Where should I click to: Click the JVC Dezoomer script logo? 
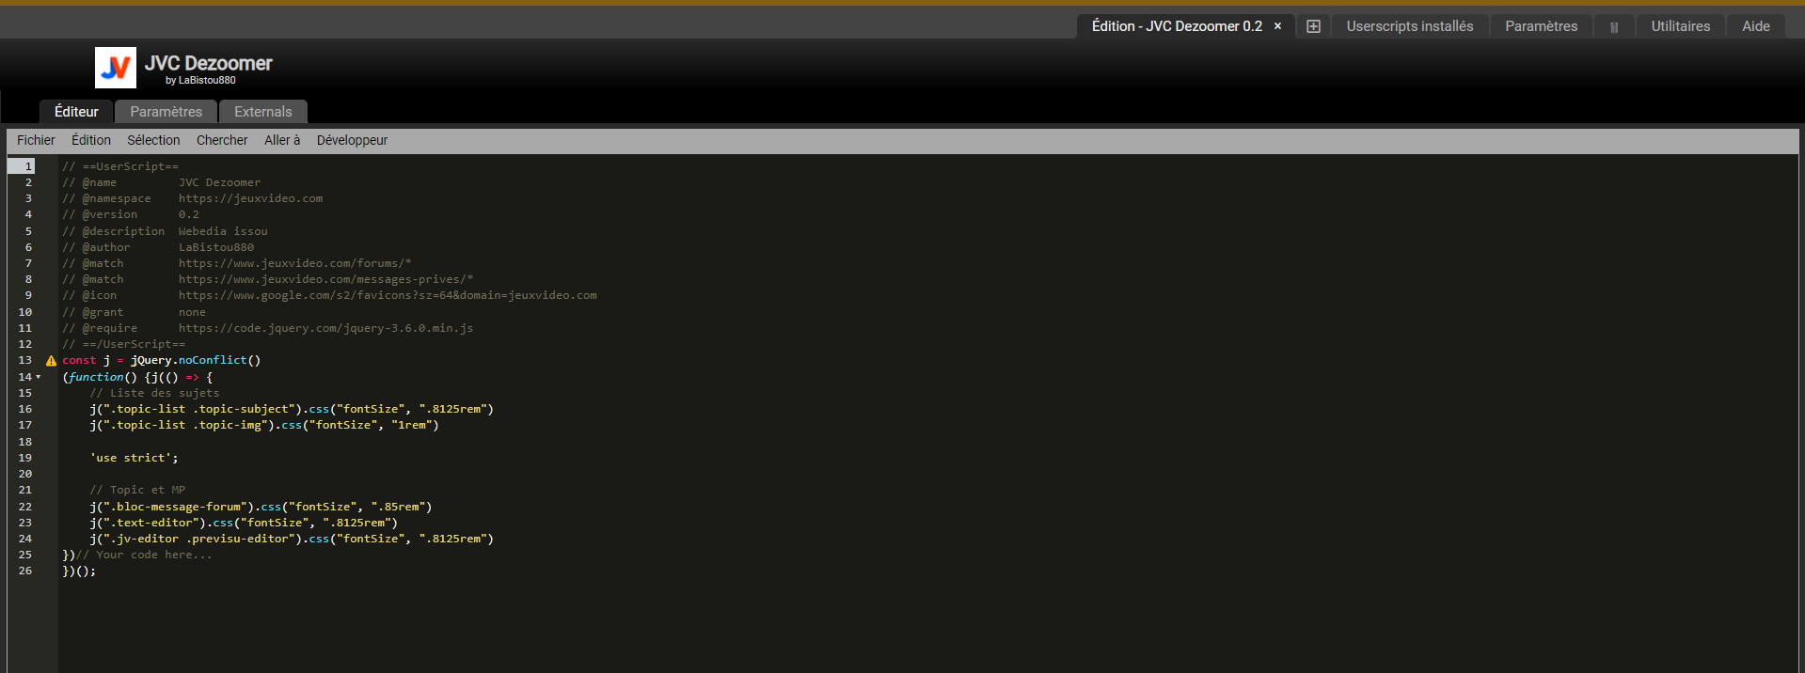tap(116, 68)
